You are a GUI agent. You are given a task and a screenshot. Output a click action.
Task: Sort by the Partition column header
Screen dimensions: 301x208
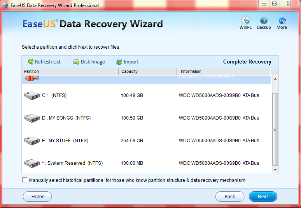[x=70, y=71]
